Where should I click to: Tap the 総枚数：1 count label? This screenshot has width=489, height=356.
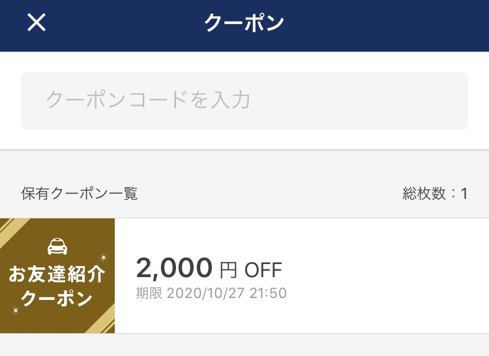[x=435, y=194]
